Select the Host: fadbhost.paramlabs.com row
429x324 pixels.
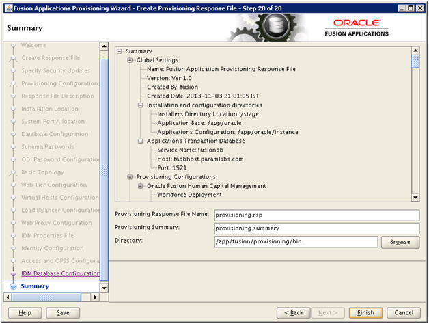[200, 159]
